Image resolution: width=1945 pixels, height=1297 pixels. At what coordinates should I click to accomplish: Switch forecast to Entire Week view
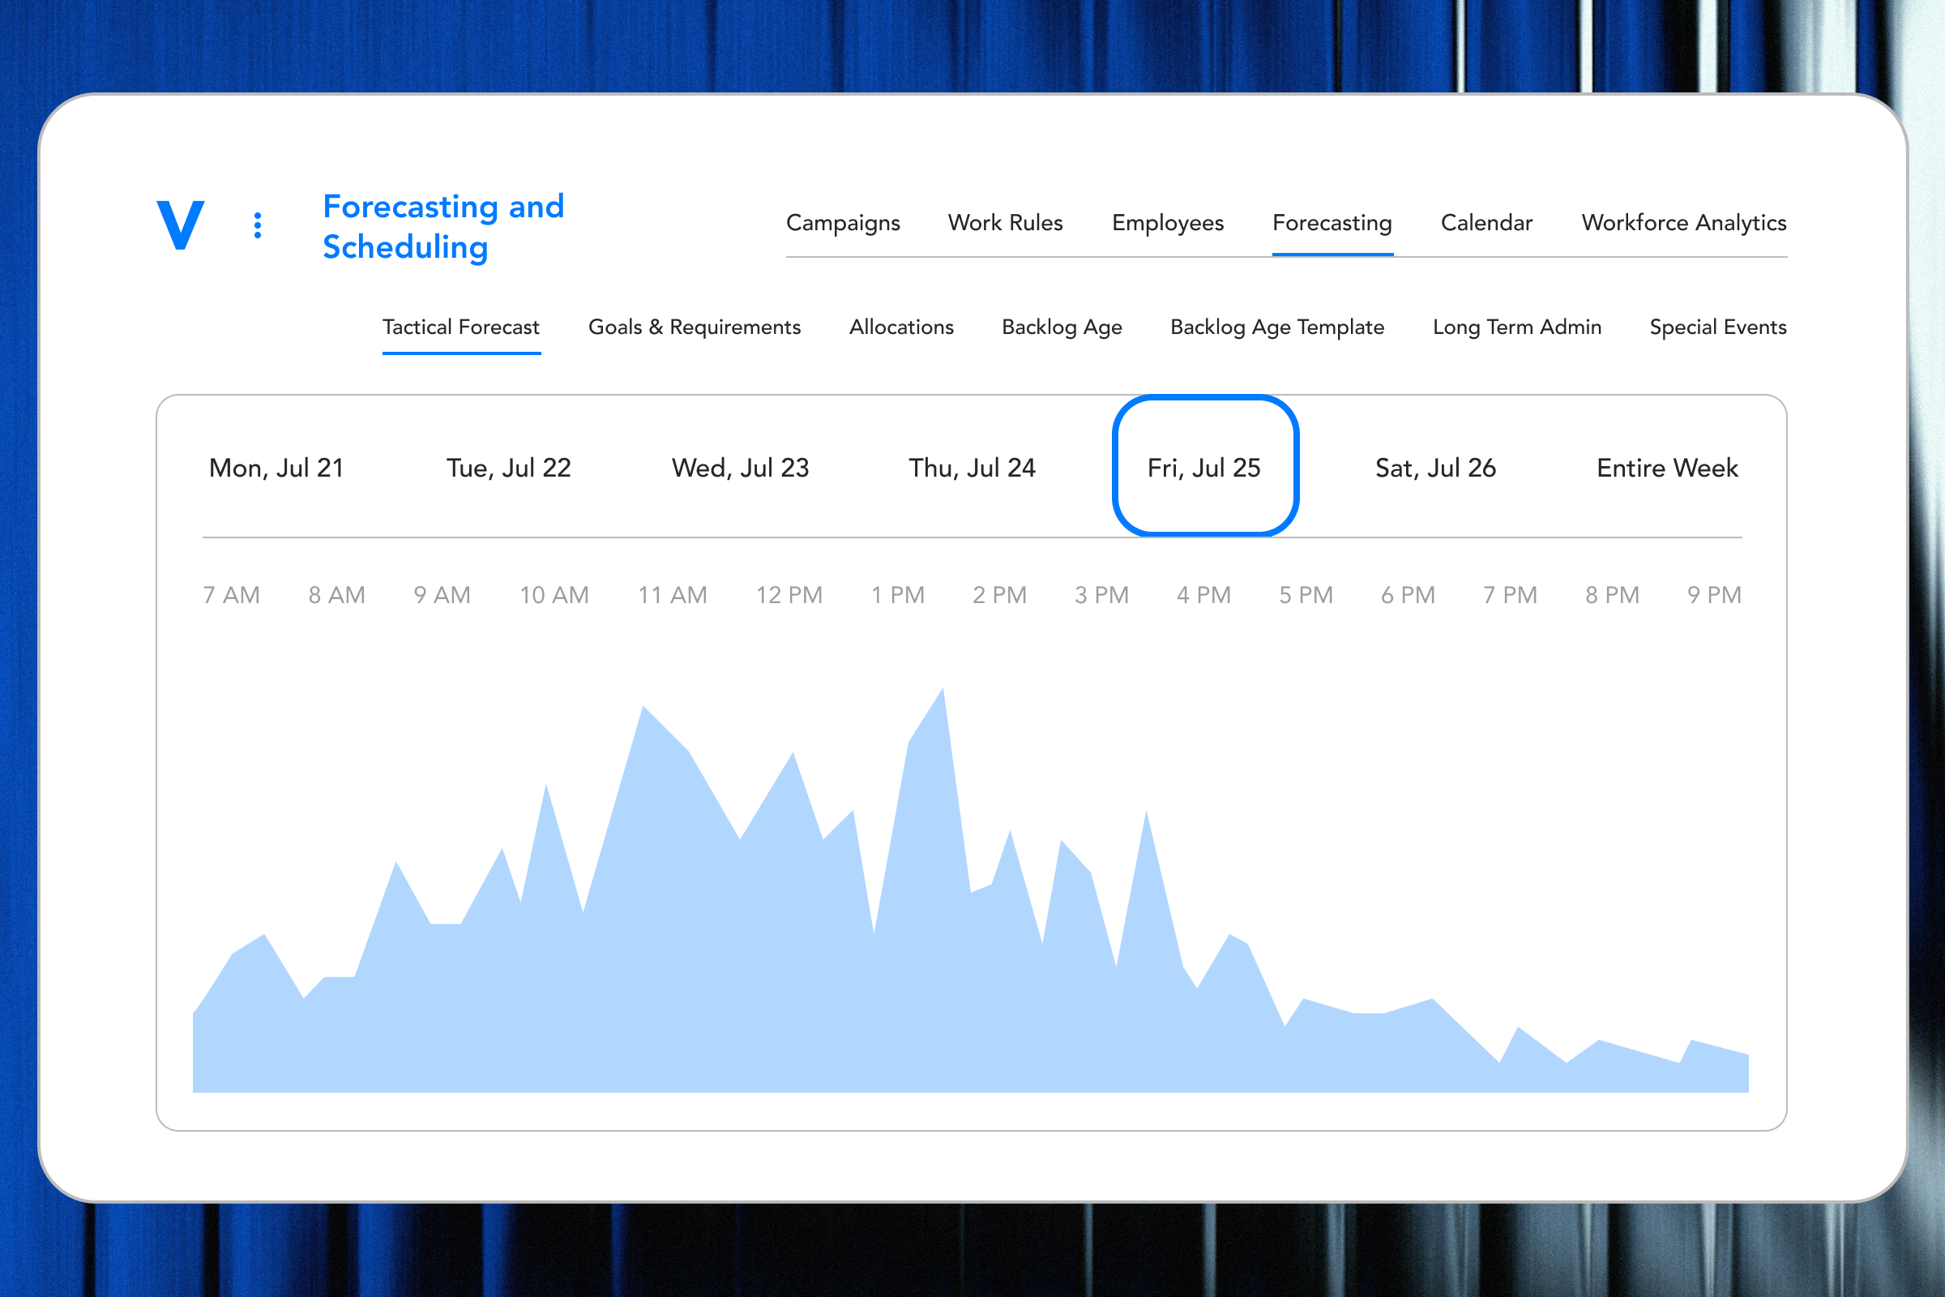pos(1666,468)
